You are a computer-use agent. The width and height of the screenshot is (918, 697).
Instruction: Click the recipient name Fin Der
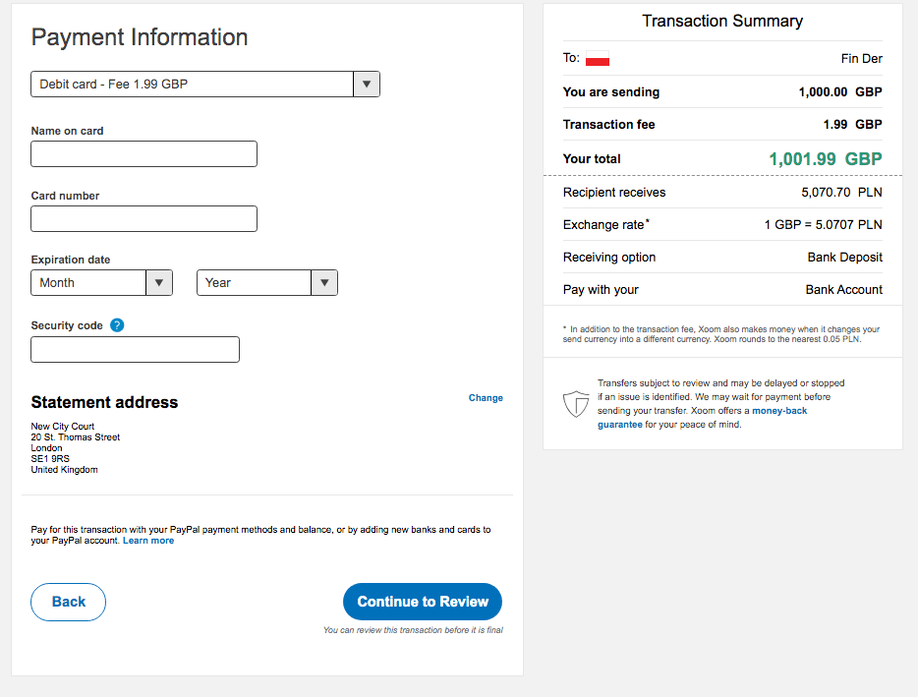(861, 59)
